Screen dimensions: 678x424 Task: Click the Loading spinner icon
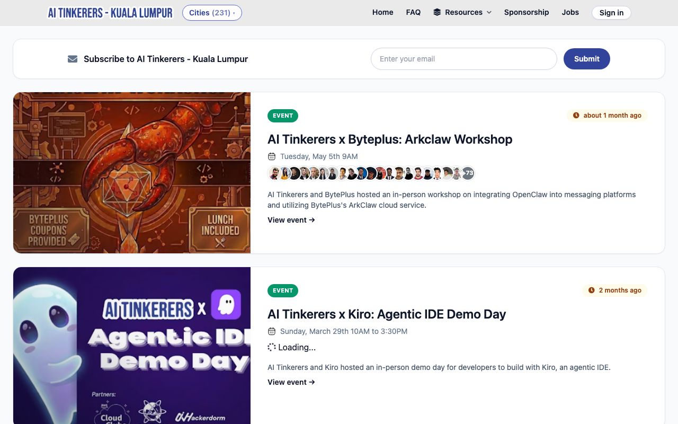[272, 347]
